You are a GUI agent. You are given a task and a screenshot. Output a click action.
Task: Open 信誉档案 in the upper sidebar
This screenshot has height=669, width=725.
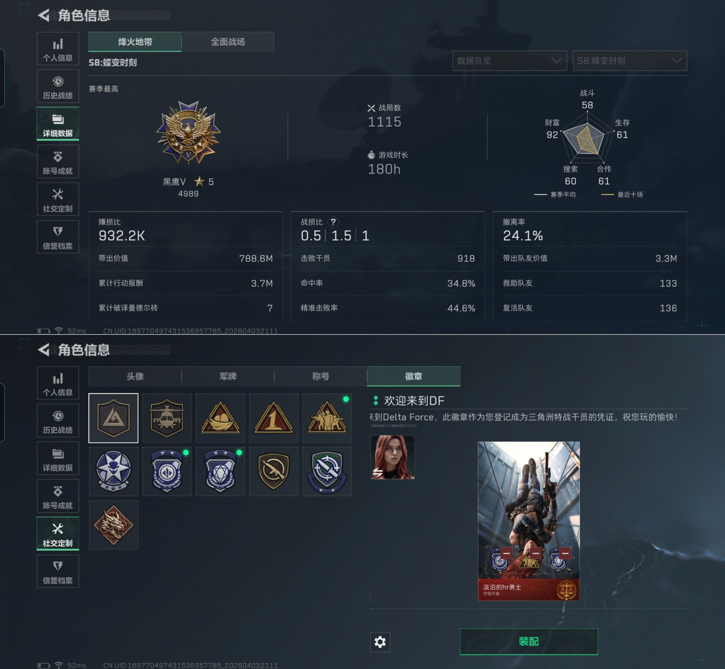(x=58, y=237)
